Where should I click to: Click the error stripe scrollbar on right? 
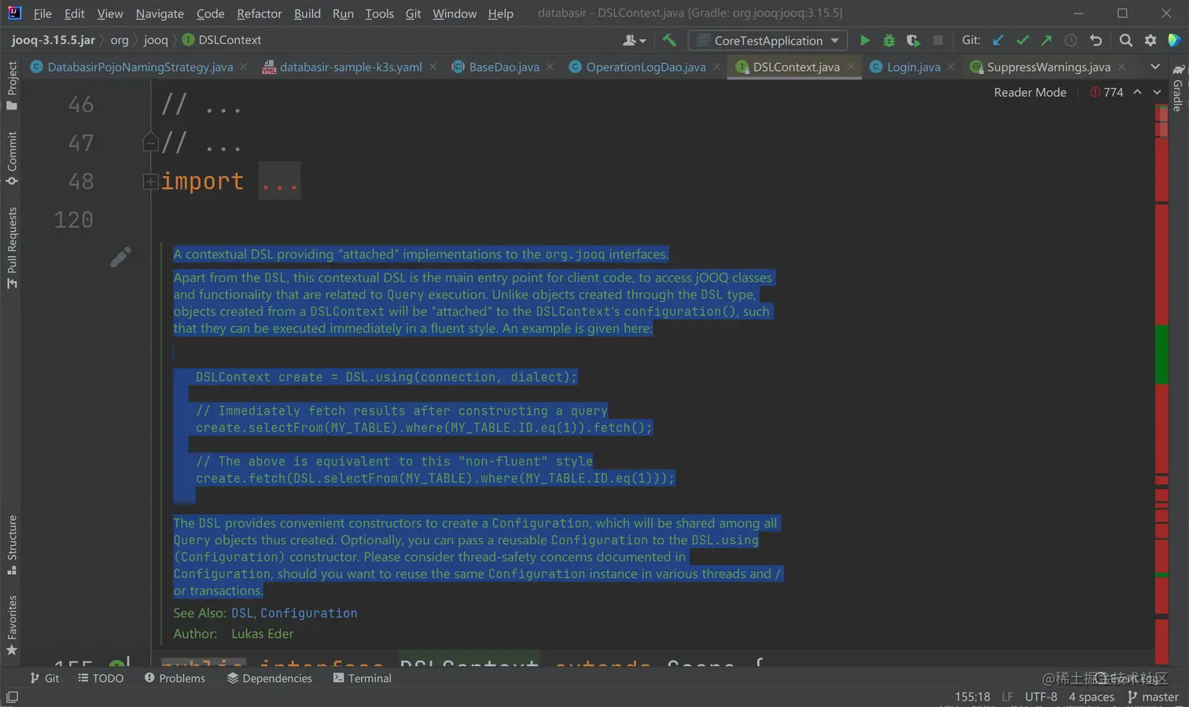tap(1161, 384)
